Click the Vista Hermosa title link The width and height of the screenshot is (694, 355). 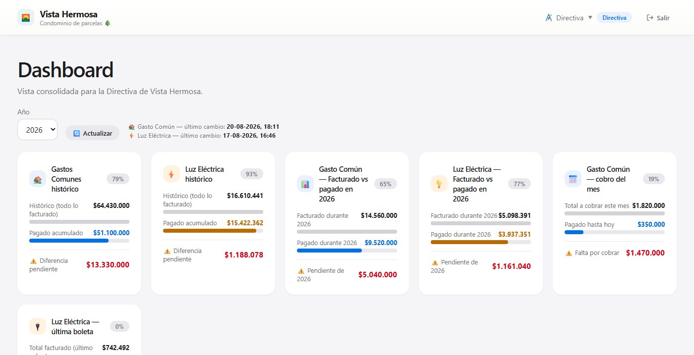pyautogui.click(x=69, y=14)
